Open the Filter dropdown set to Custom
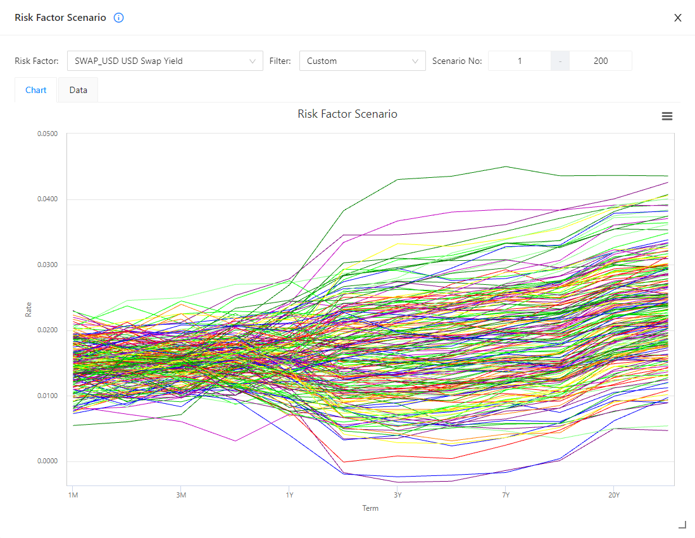The width and height of the screenshot is (695, 538). [362, 61]
